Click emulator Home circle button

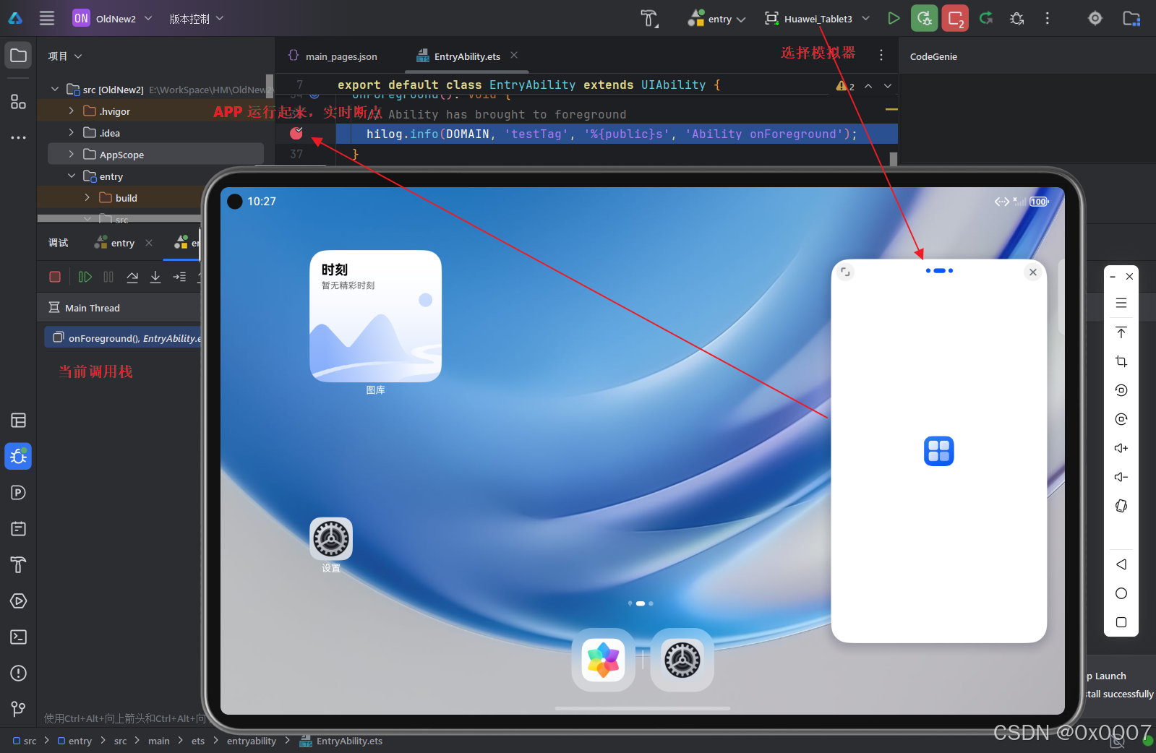point(1121,593)
